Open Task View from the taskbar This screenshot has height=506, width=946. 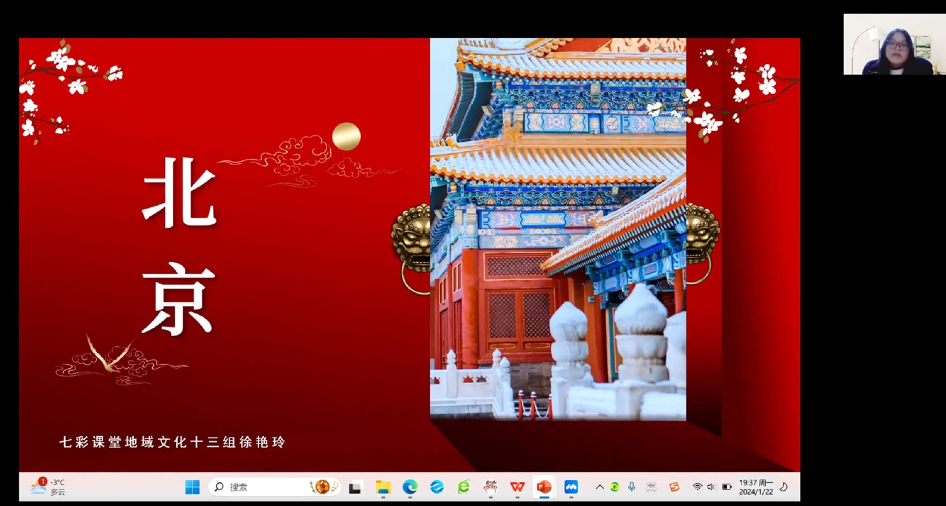point(355,488)
